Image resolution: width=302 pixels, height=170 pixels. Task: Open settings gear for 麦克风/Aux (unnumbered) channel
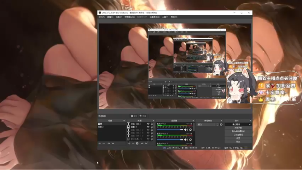tap(191, 130)
